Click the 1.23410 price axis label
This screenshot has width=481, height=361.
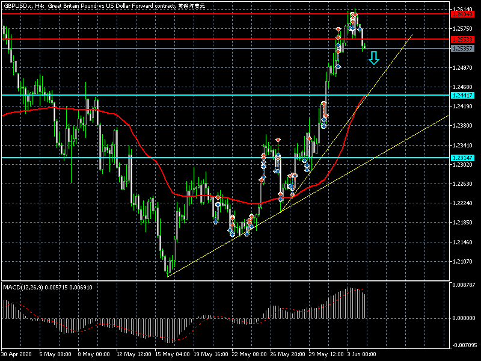click(462, 146)
